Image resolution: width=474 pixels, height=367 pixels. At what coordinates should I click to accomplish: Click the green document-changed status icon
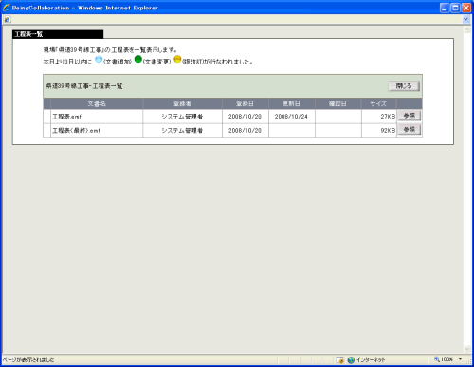[x=138, y=59]
